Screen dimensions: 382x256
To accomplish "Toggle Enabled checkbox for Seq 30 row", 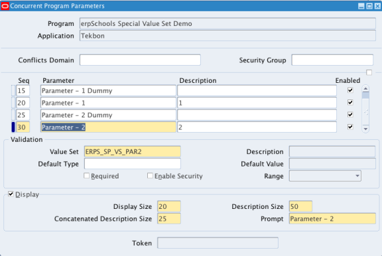I will (x=350, y=127).
